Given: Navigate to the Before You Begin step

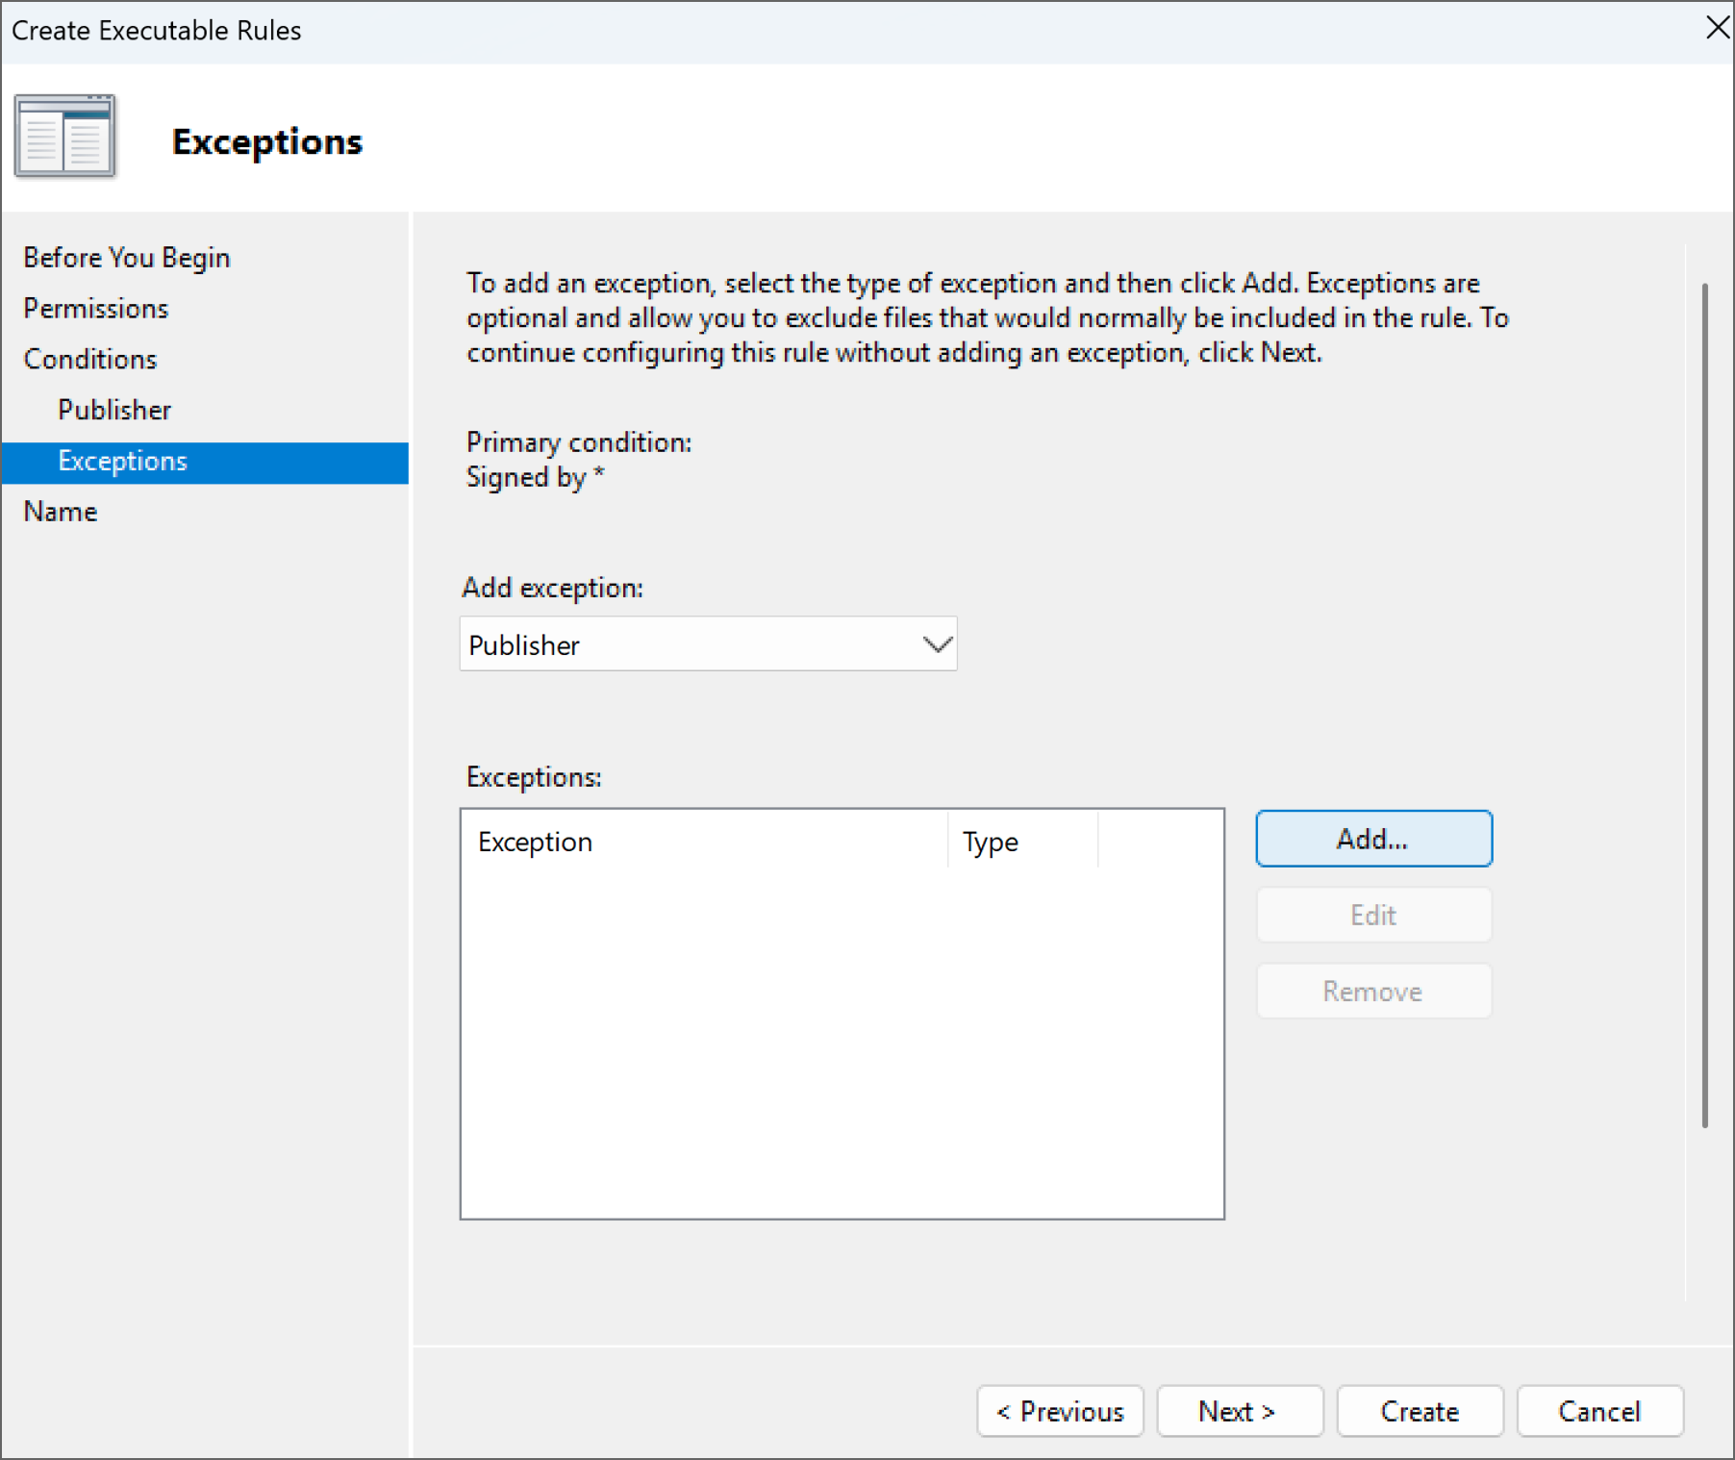Looking at the screenshot, I should pyautogui.click(x=126, y=257).
